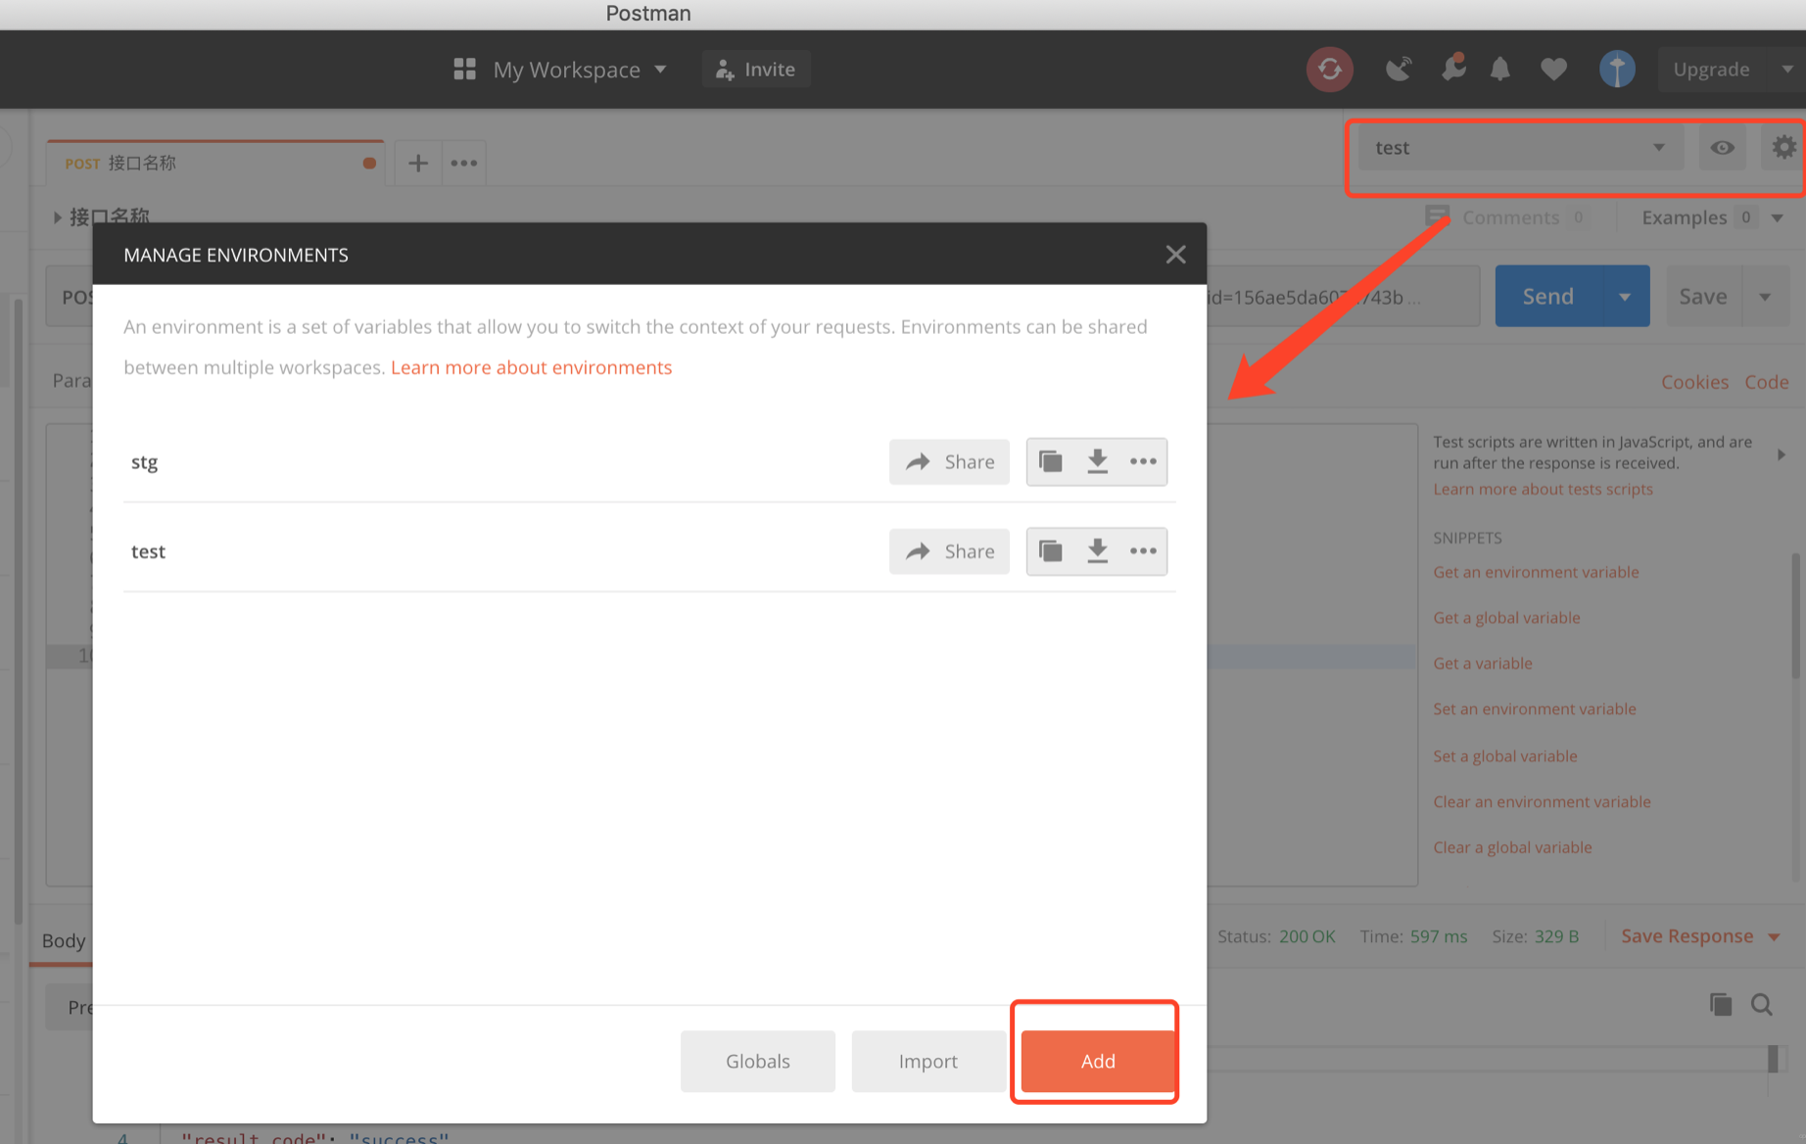Open the Send button dropdown arrow
The height and width of the screenshot is (1144, 1806).
pos(1625,297)
